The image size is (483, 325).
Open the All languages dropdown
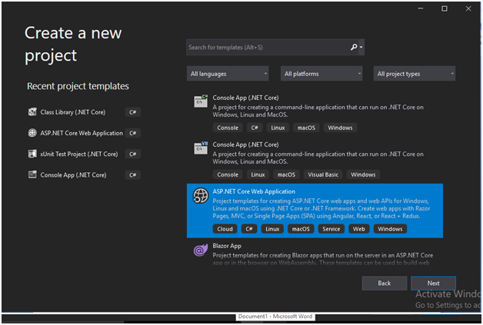pyautogui.click(x=228, y=74)
